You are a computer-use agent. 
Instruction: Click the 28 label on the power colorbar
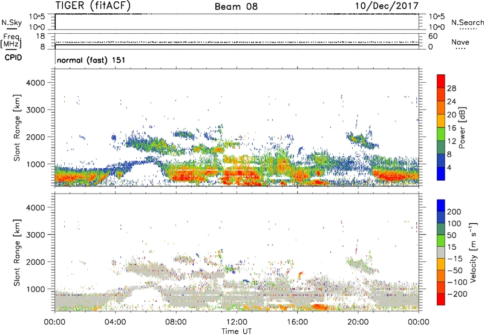pyautogui.click(x=451, y=88)
